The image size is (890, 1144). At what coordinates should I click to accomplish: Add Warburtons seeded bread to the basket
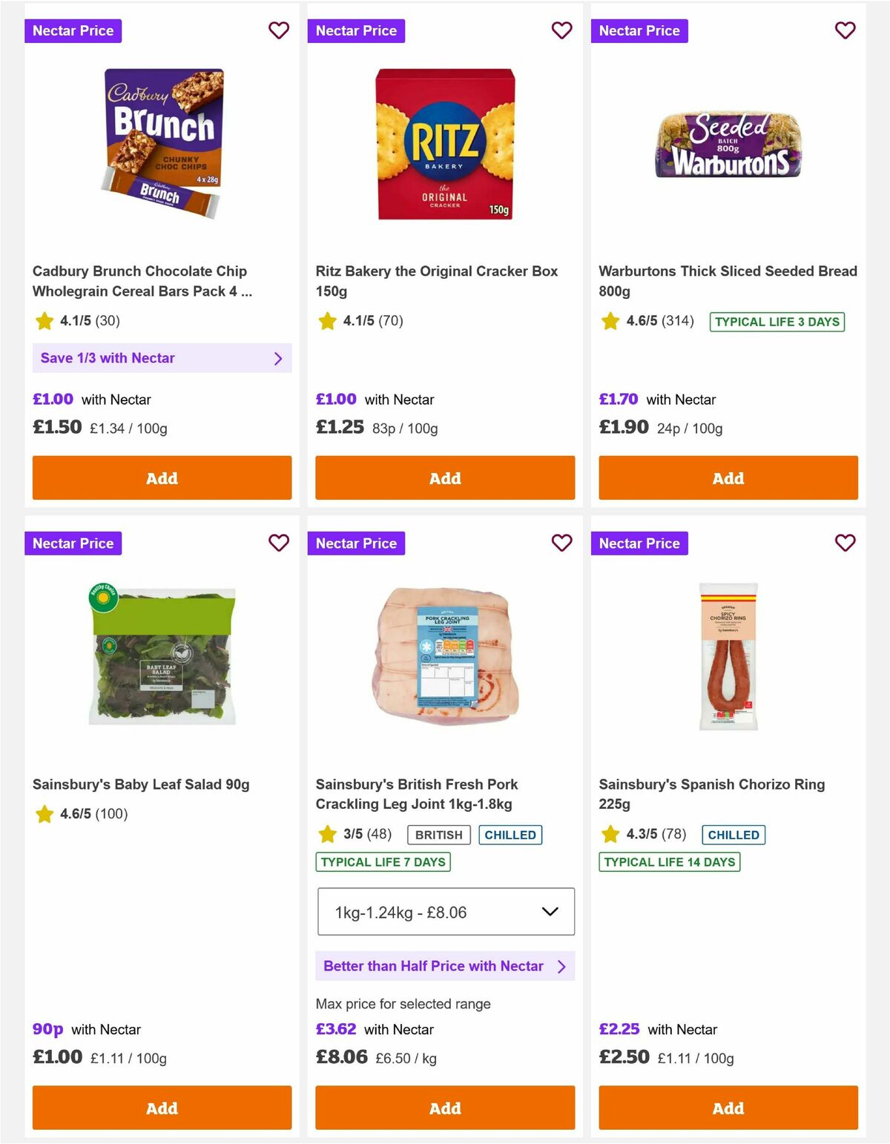[728, 478]
